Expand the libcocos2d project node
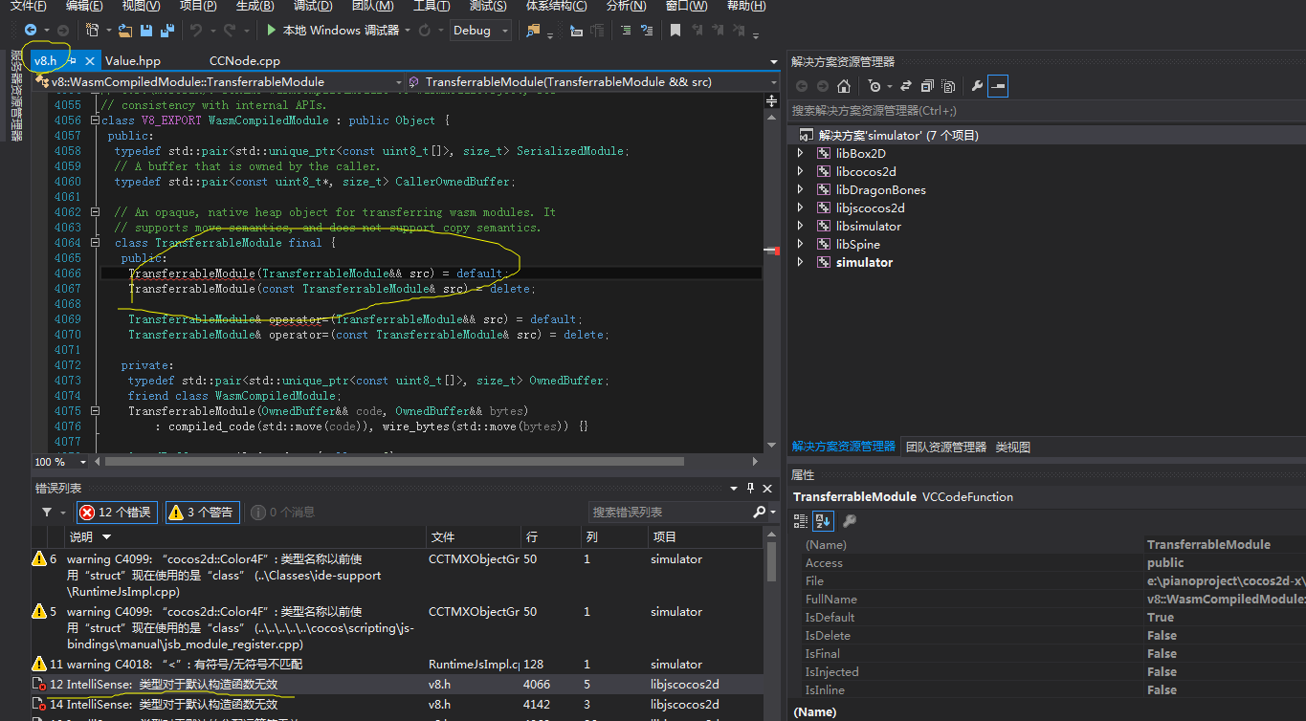 pos(801,172)
